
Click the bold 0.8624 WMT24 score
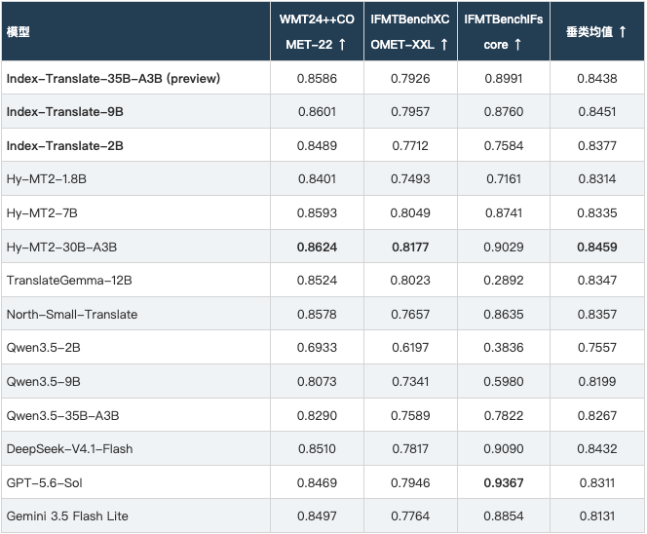pyautogui.click(x=317, y=247)
